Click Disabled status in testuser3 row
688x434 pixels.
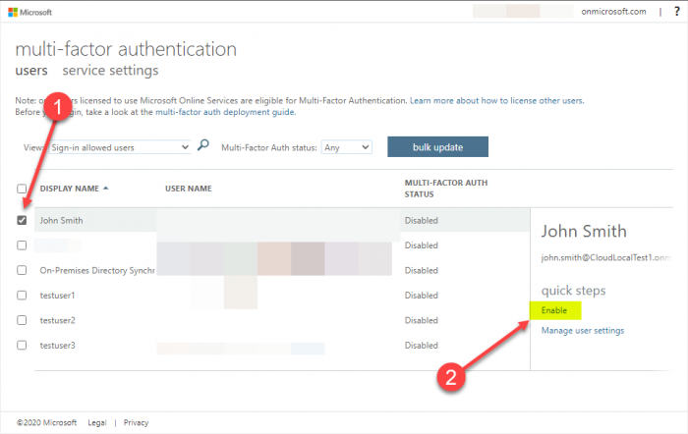(x=422, y=345)
